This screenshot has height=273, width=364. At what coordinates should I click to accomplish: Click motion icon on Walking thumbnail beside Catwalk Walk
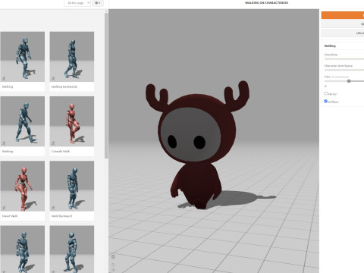pyautogui.click(x=4, y=143)
